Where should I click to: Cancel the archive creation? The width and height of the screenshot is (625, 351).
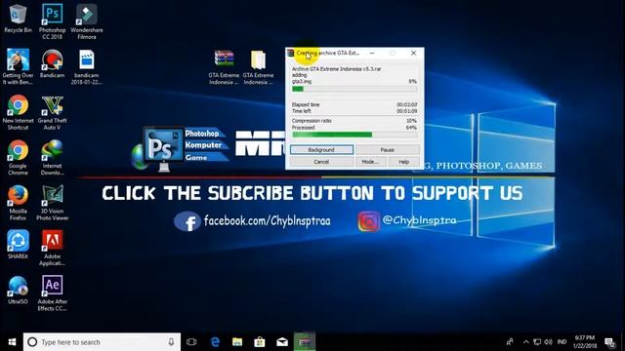(321, 162)
